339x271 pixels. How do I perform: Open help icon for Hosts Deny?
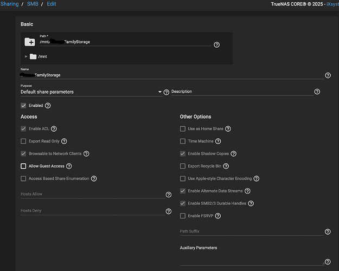(169, 211)
